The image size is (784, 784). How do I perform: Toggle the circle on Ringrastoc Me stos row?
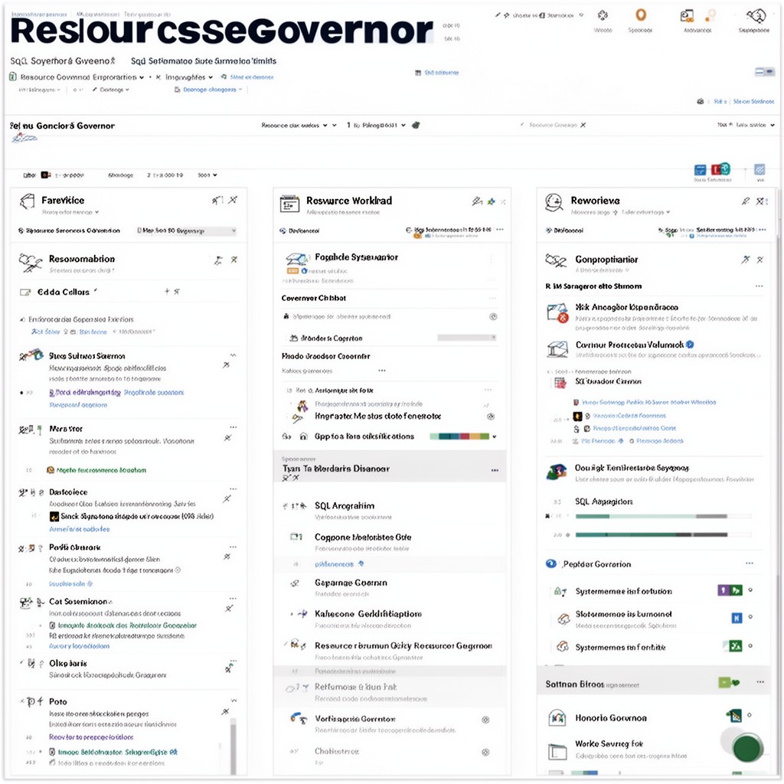pyautogui.click(x=491, y=416)
